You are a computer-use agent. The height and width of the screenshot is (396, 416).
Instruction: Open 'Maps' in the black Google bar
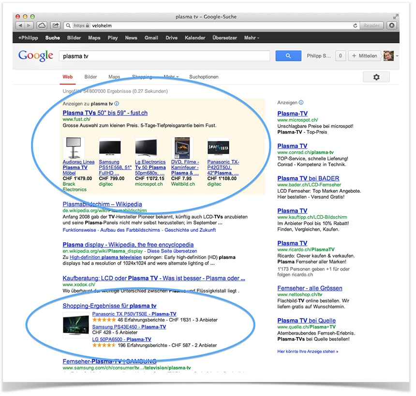coord(94,38)
